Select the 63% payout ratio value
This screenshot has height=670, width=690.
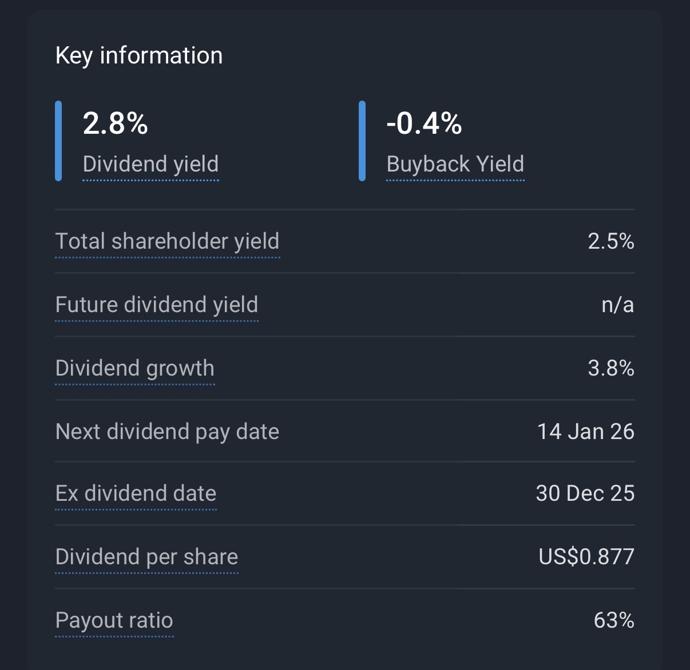pyautogui.click(x=614, y=621)
